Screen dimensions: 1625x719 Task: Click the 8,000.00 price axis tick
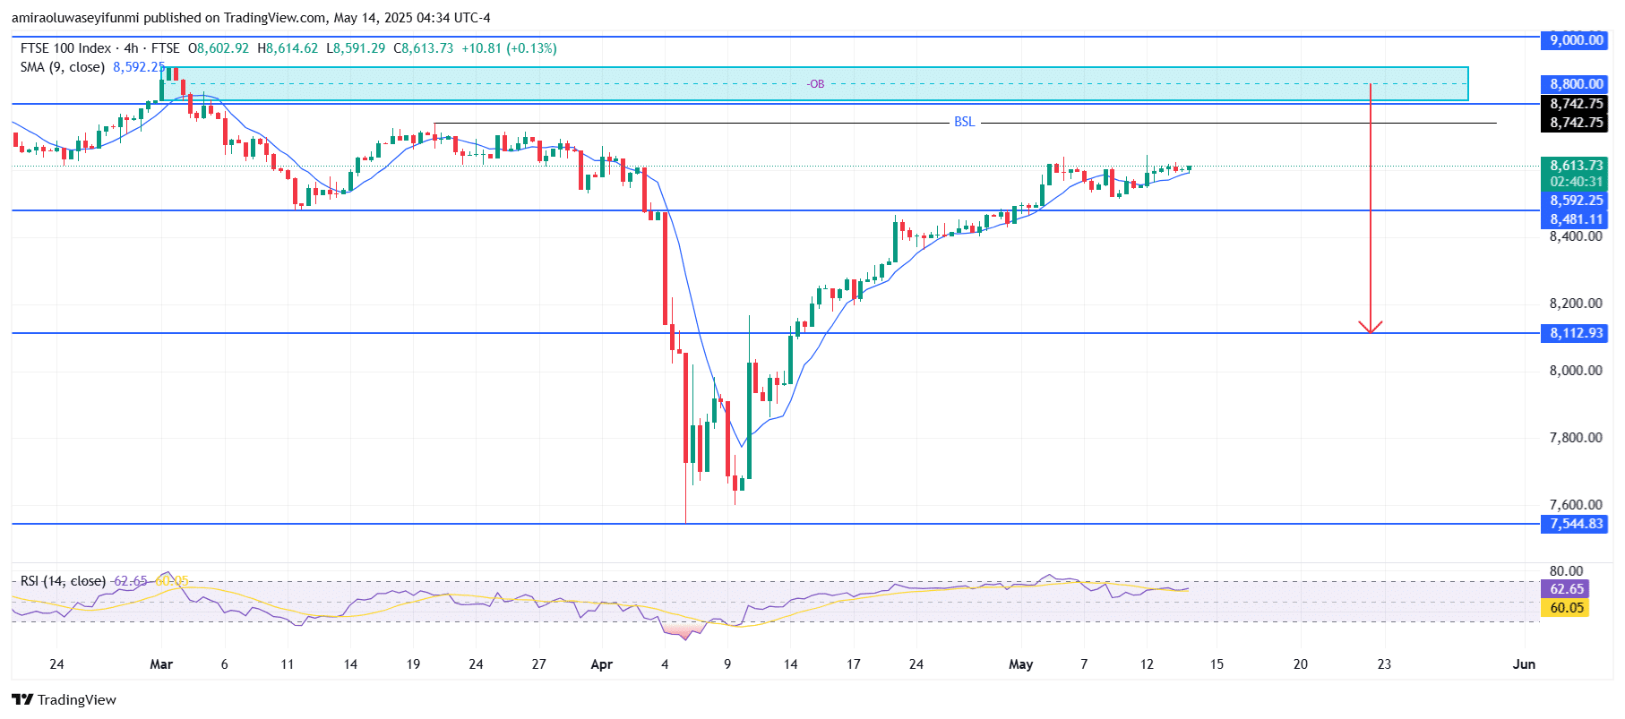[1576, 371]
